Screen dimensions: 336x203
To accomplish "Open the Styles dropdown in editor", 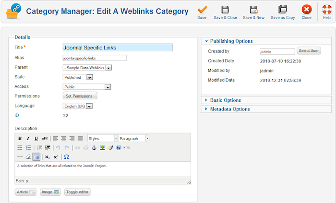I will (103, 138).
